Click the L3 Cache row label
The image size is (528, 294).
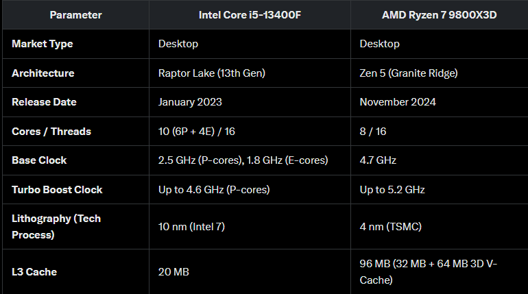pos(34,272)
